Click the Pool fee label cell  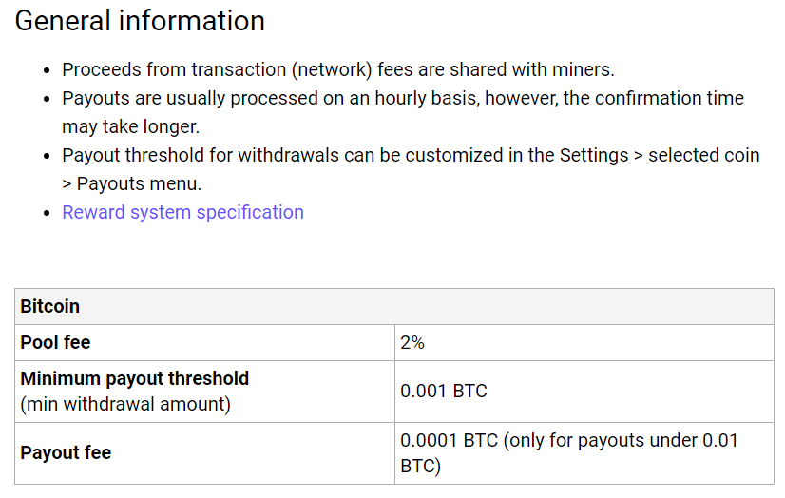[204, 342]
